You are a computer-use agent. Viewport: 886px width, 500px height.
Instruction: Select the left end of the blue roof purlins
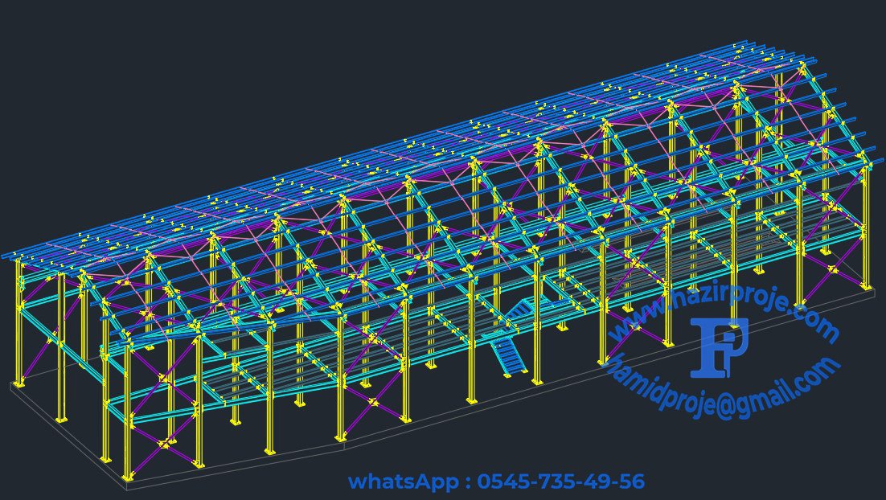tap(6, 256)
